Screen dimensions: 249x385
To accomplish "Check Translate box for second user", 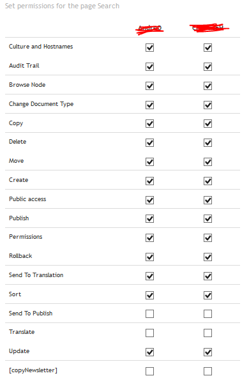I will coord(207,333).
